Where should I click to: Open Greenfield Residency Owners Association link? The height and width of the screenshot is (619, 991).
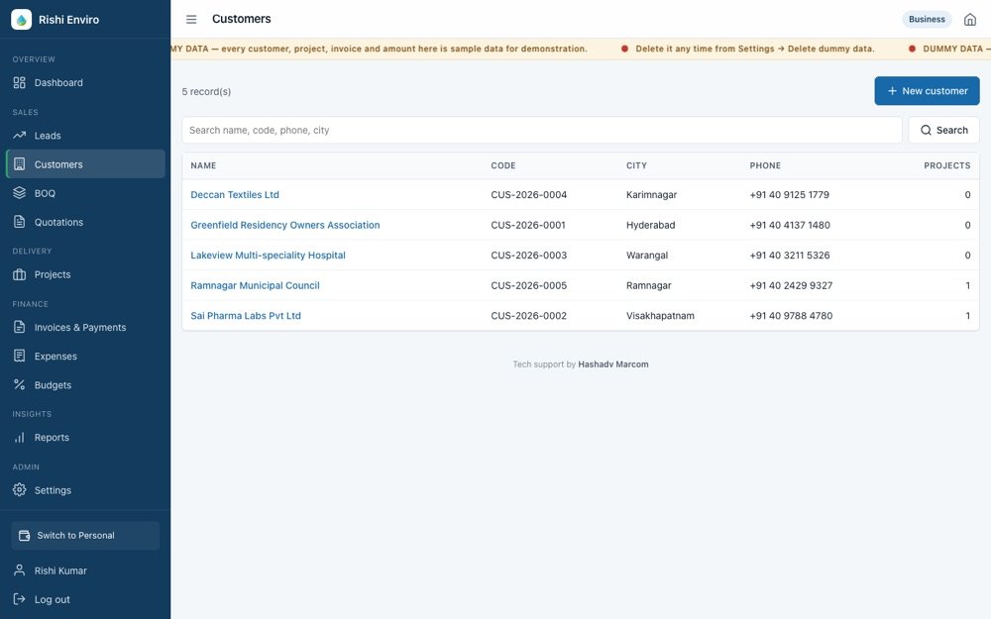click(285, 225)
